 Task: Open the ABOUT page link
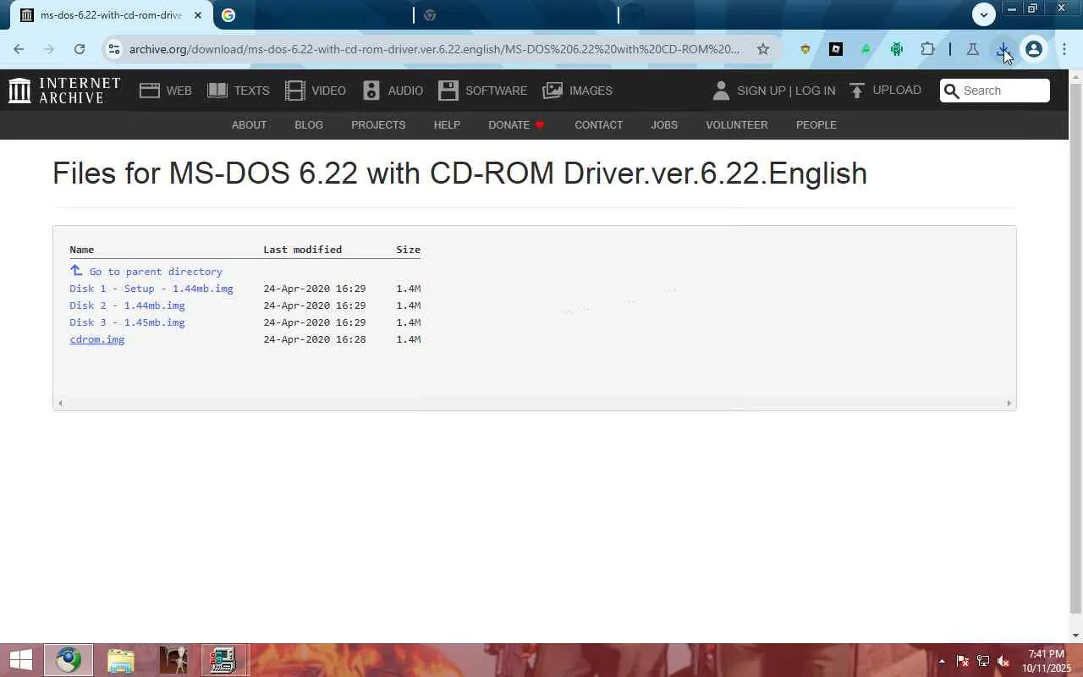coord(249,124)
